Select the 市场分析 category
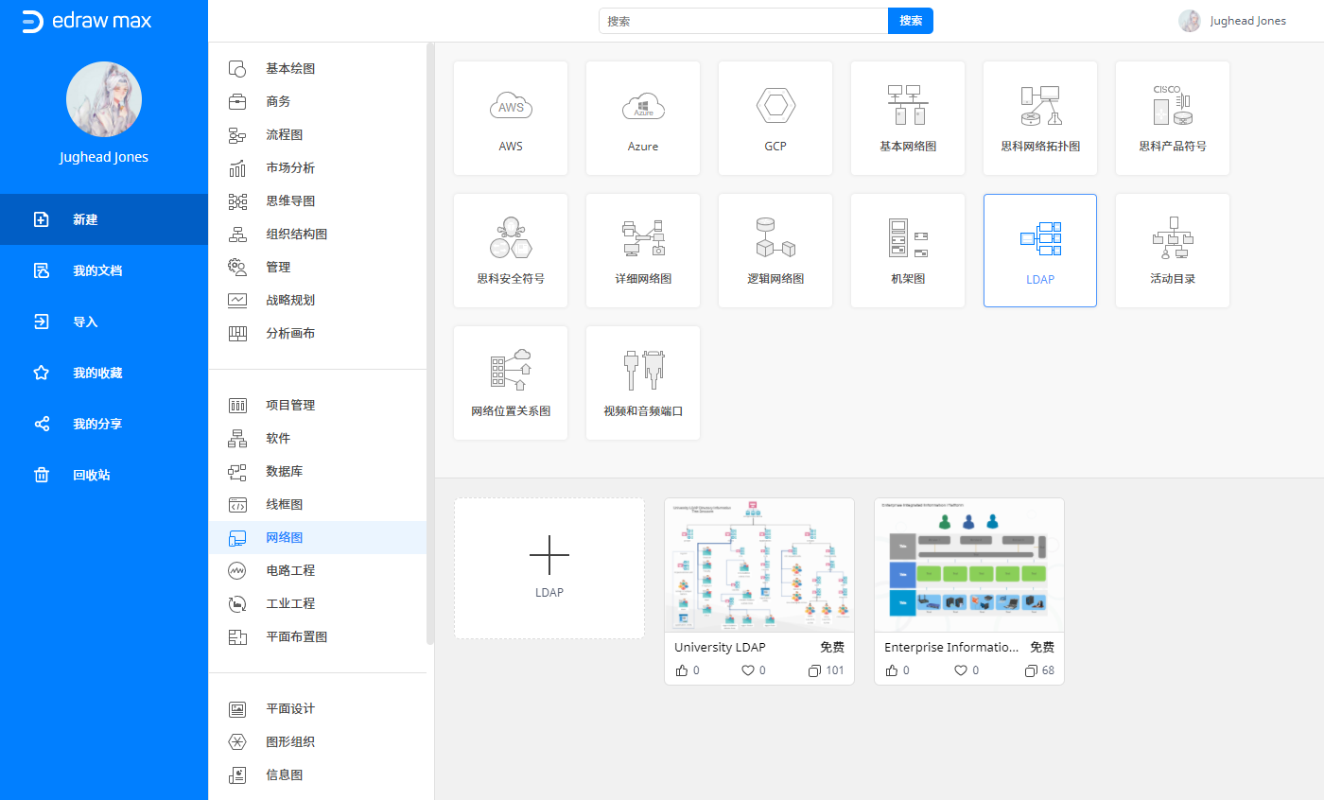Viewport: 1324px width, 800px height. tap(317, 168)
